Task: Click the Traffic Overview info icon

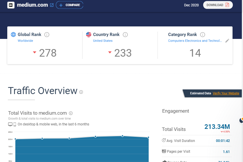Action: [81, 92]
